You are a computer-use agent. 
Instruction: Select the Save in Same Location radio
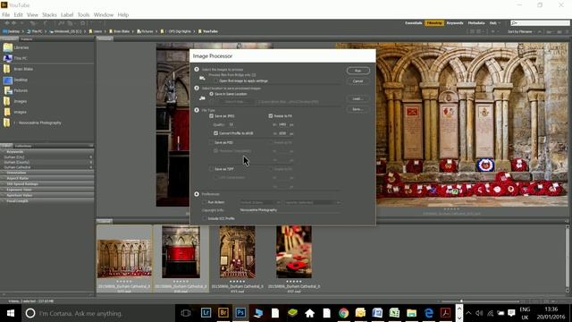coord(211,94)
